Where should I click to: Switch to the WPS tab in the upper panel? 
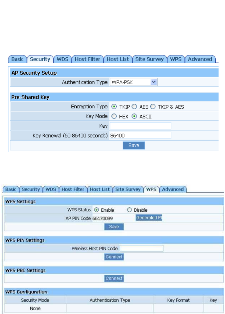176,59
